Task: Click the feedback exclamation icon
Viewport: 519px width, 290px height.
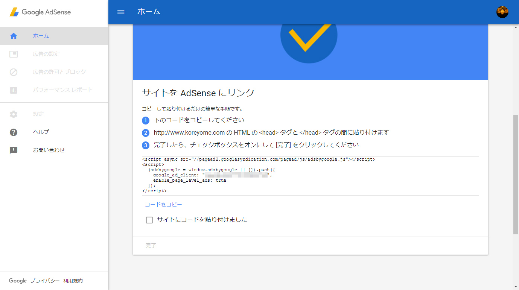Action: [14, 150]
